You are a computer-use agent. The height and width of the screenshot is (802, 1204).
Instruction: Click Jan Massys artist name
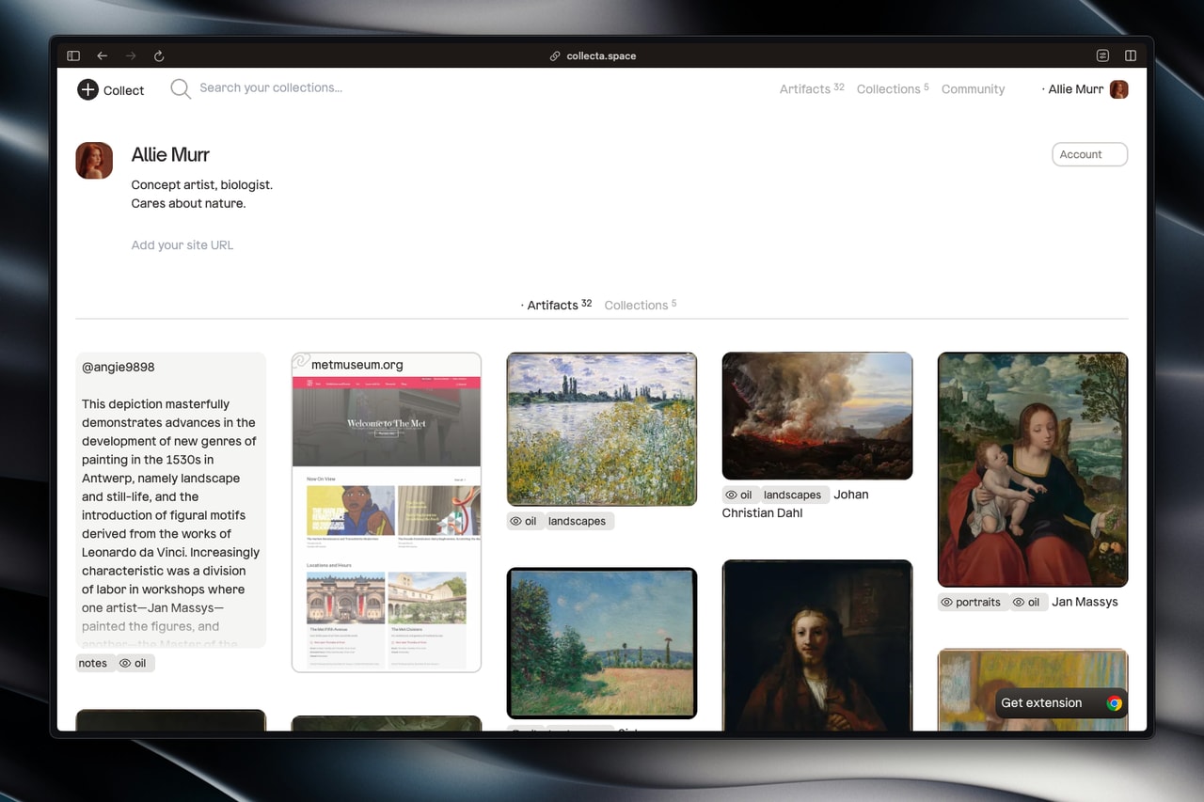pyautogui.click(x=1085, y=603)
